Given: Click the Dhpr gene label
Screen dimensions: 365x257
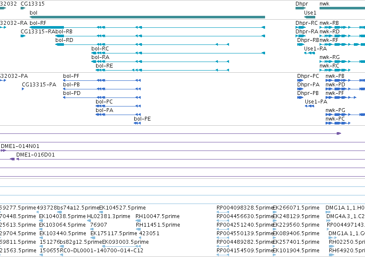Looking at the screenshot, I should coord(302,4).
